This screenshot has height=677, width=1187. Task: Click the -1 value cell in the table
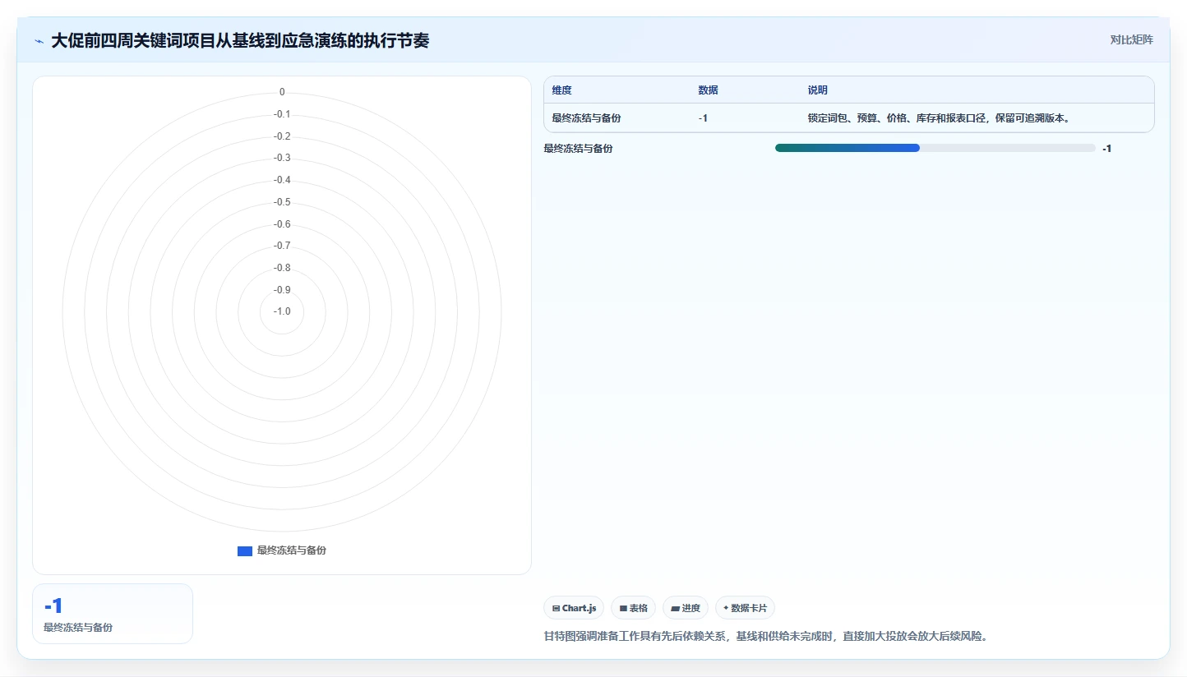tap(703, 118)
